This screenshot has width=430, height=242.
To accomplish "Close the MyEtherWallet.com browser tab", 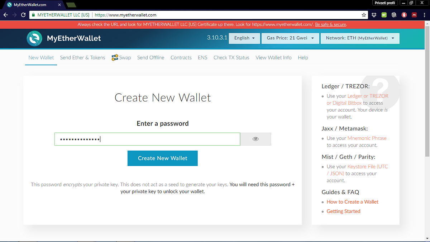I will [59, 5].
